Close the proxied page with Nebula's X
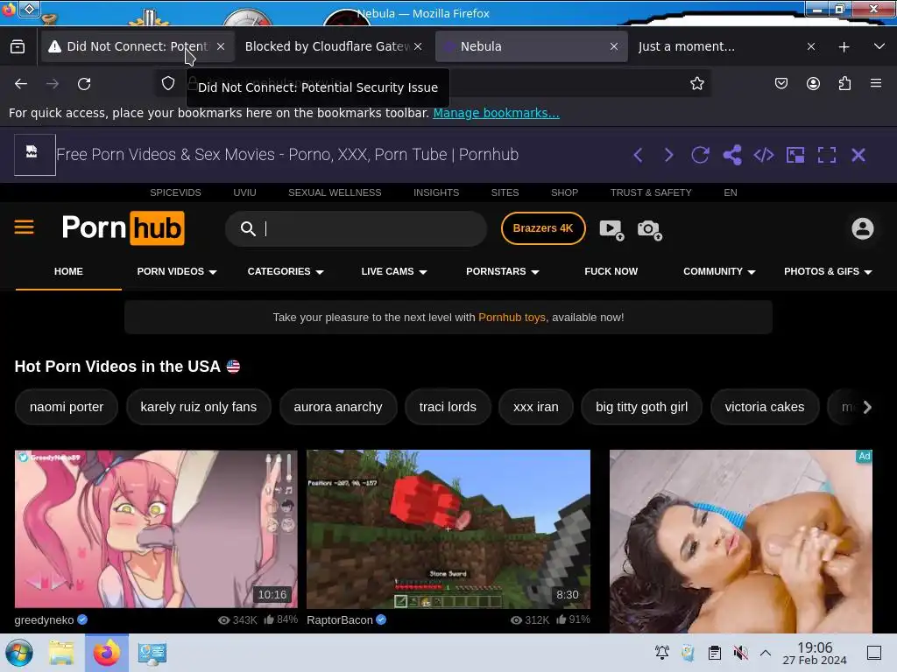Viewport: 897px width, 672px height. 858,155
